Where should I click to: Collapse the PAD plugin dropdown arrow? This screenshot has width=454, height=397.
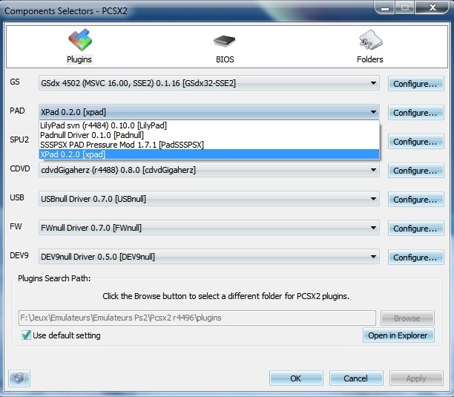[x=373, y=112]
